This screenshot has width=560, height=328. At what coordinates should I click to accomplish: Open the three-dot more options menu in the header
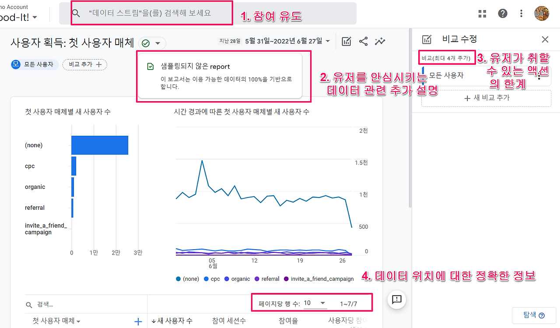(x=521, y=14)
